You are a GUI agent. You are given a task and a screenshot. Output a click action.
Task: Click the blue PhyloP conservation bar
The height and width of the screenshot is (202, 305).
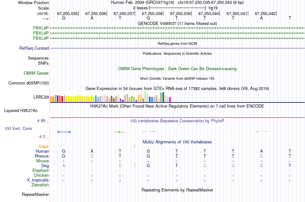64,132
